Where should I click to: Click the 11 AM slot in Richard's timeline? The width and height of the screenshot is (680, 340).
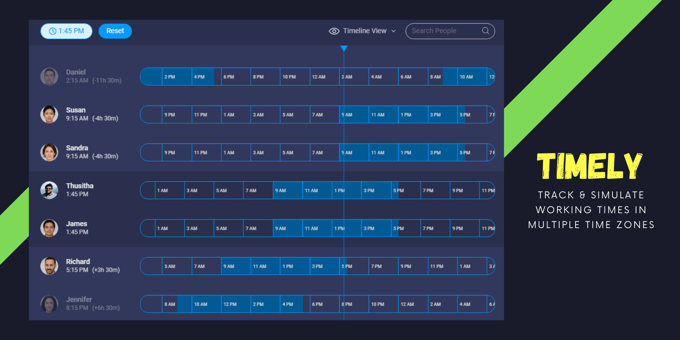click(x=266, y=266)
